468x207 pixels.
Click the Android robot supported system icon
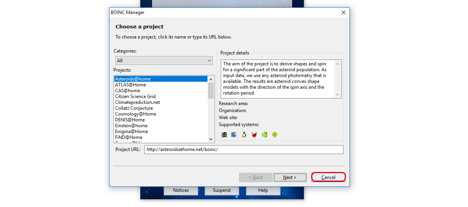[x=275, y=135]
